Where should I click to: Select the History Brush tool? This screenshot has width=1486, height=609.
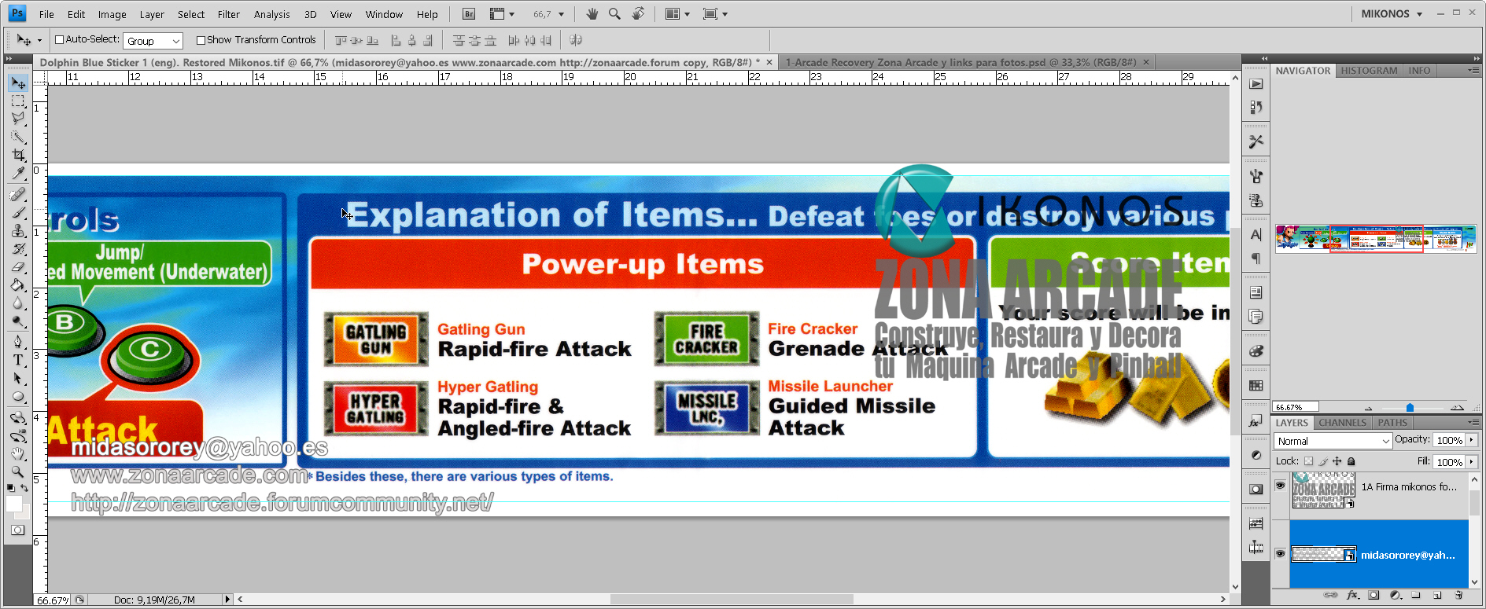pyautogui.click(x=18, y=249)
